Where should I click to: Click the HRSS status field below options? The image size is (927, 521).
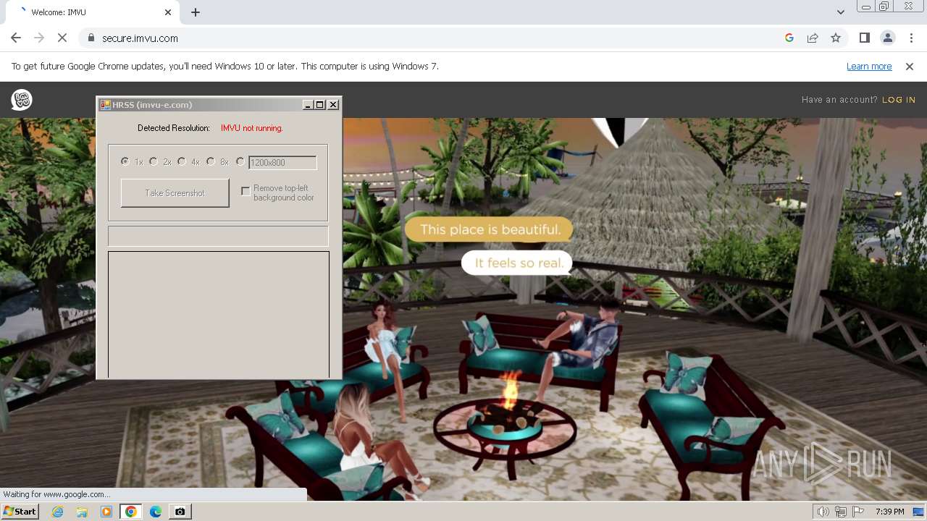(218, 236)
